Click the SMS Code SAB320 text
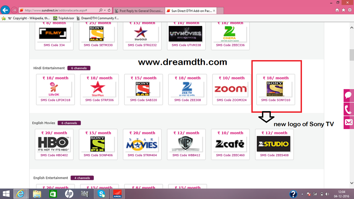The height and width of the screenshot is (199, 354). pos(144,100)
